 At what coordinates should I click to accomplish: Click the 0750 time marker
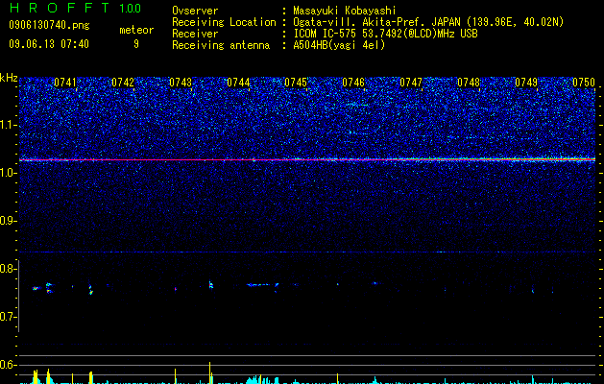[584, 83]
